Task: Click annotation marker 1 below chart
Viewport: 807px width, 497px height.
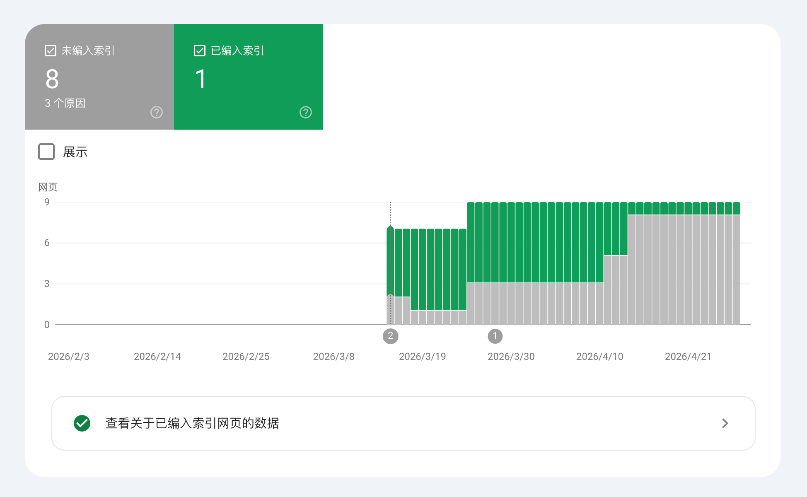Action: click(495, 336)
